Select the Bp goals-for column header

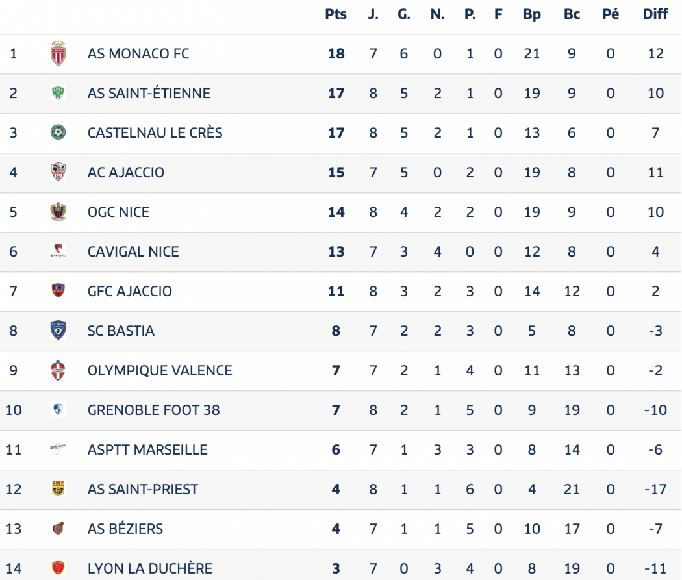(532, 15)
